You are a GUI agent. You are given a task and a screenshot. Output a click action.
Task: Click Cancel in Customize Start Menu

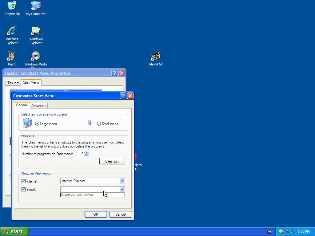point(121,214)
